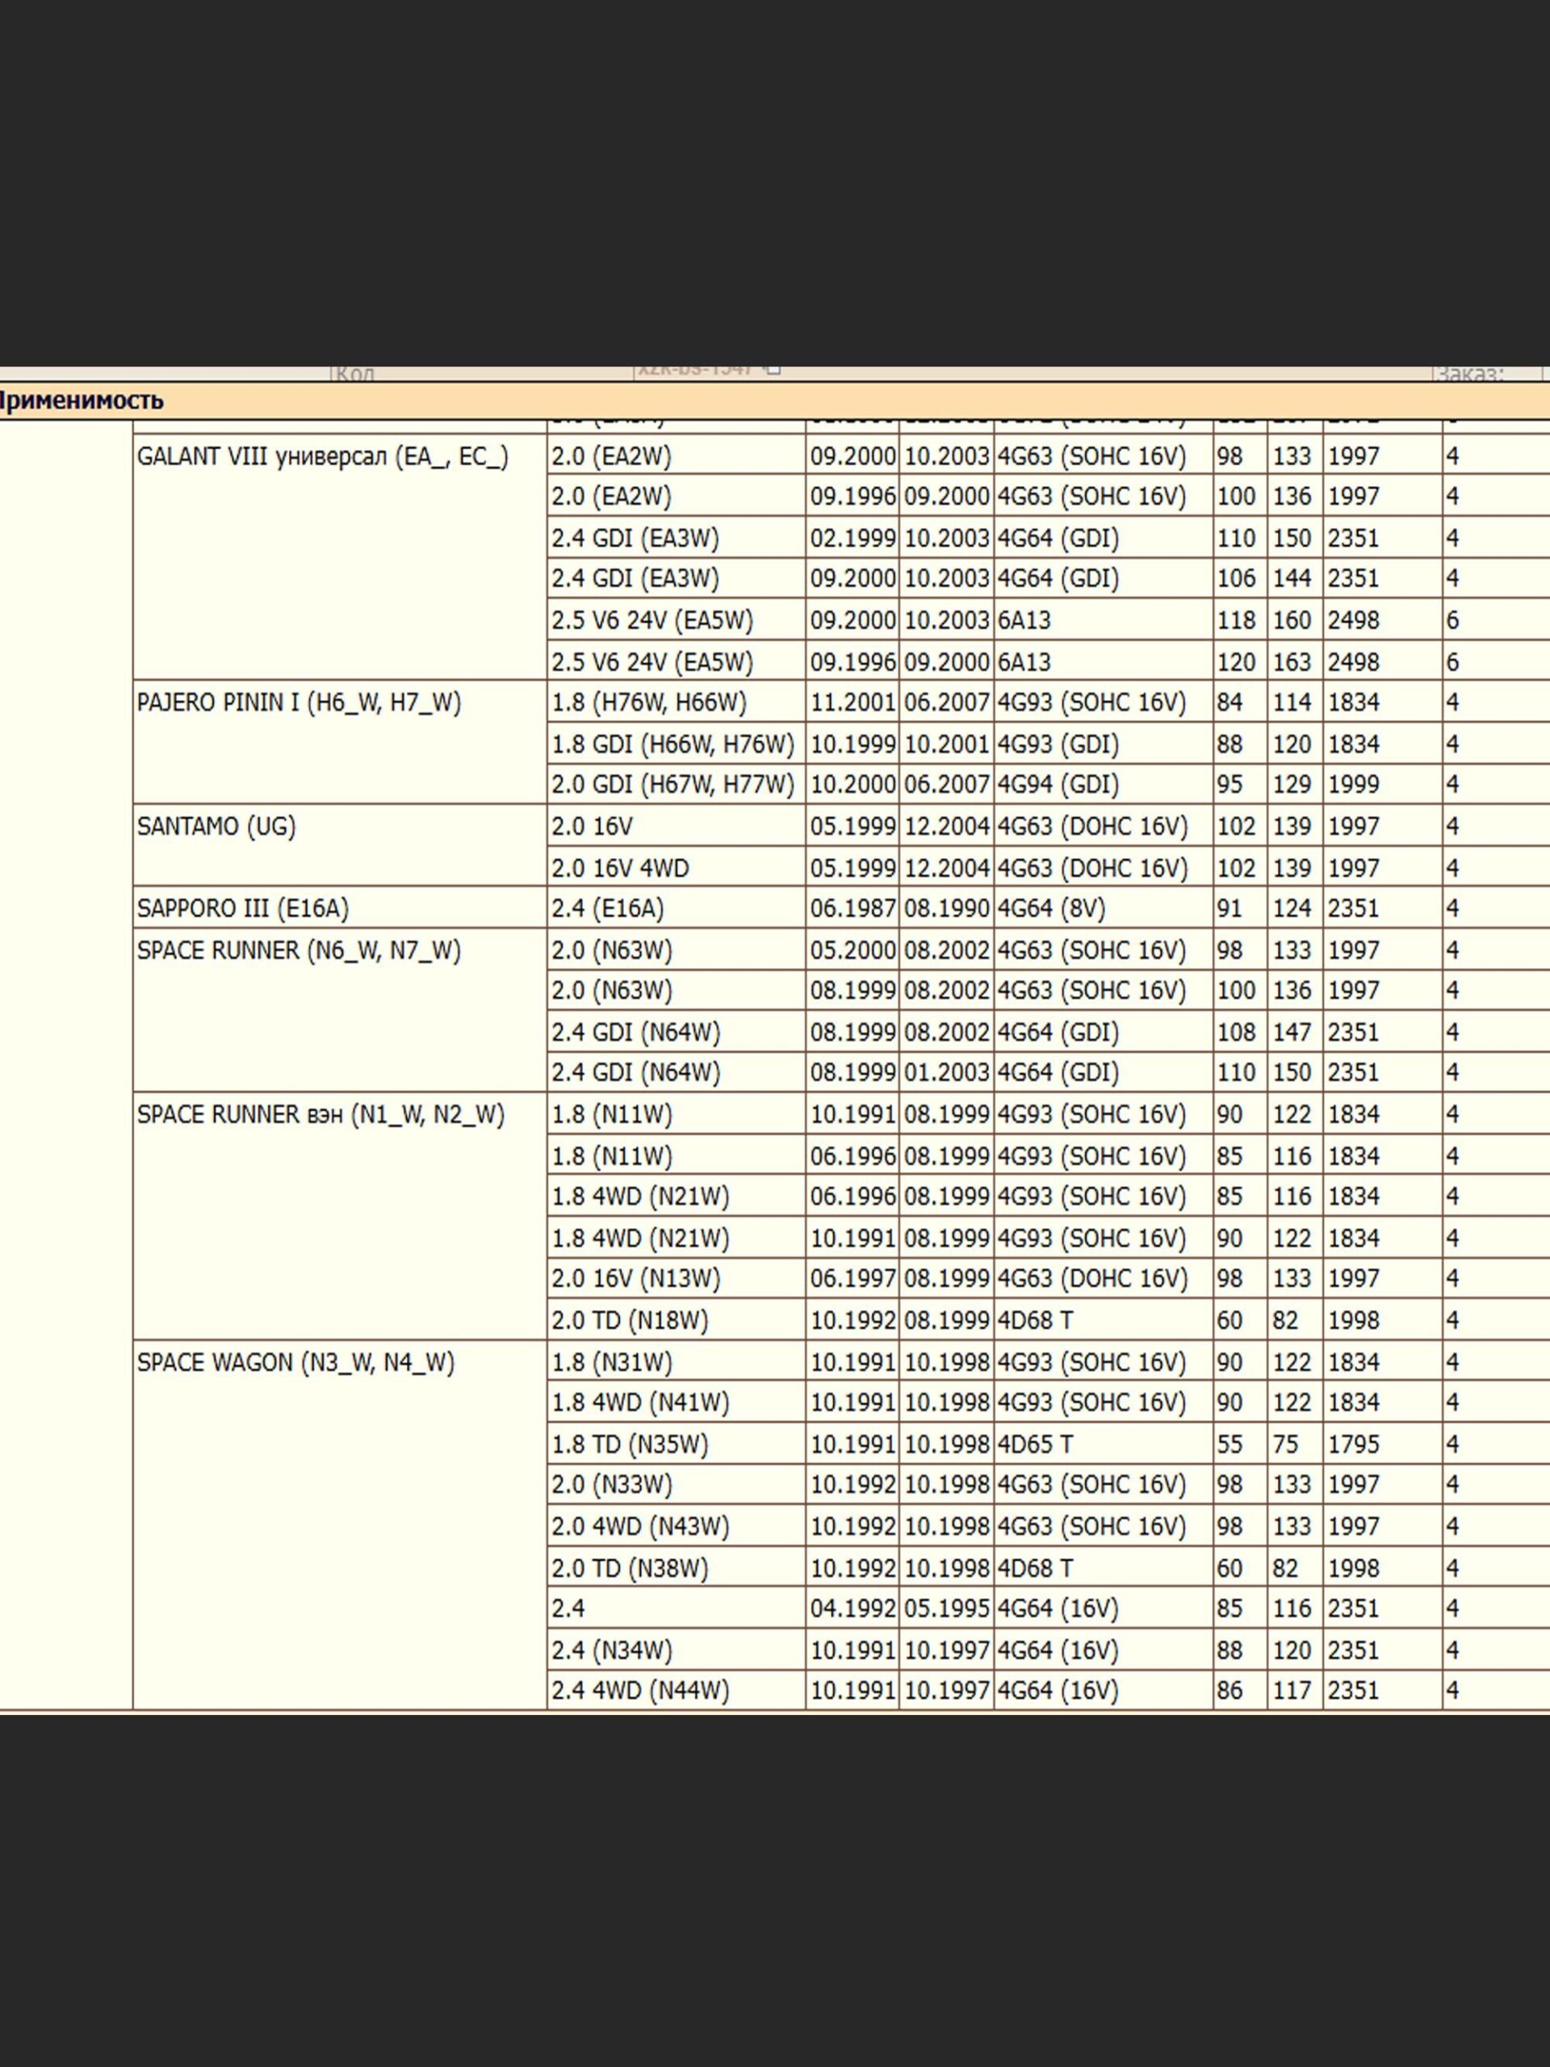
Task: Select the 2.4 4WD (N44W) modification
Action: [640, 1691]
